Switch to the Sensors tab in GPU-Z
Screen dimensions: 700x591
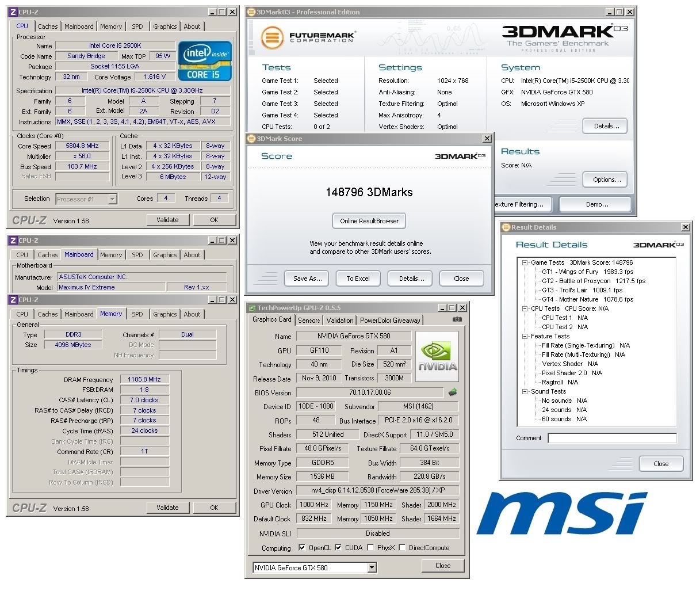pyautogui.click(x=309, y=321)
